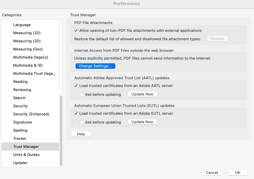Click Update Now for AATL certificates
Image resolution: width=254 pixels, height=179 pixels.
click(x=142, y=94)
